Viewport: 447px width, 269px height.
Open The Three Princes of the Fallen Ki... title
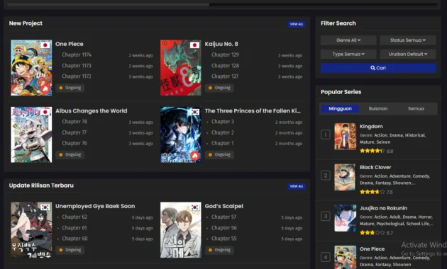pos(253,111)
